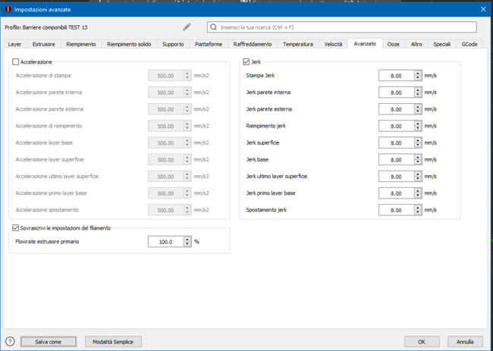Viewport: 493px width, 351px height.
Task: Click the search magnifier icon
Action: (214, 27)
